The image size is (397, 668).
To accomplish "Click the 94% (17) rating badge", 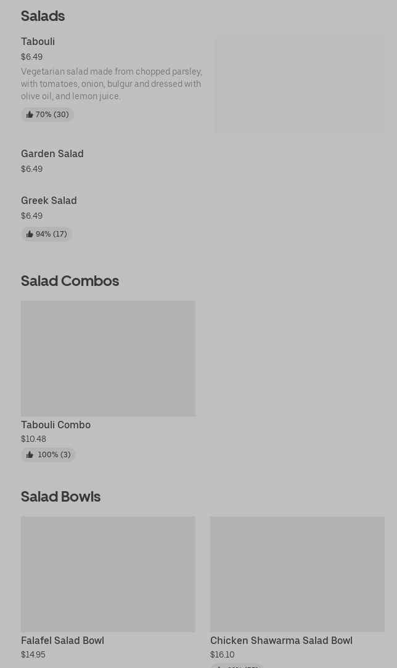I will point(46,234).
